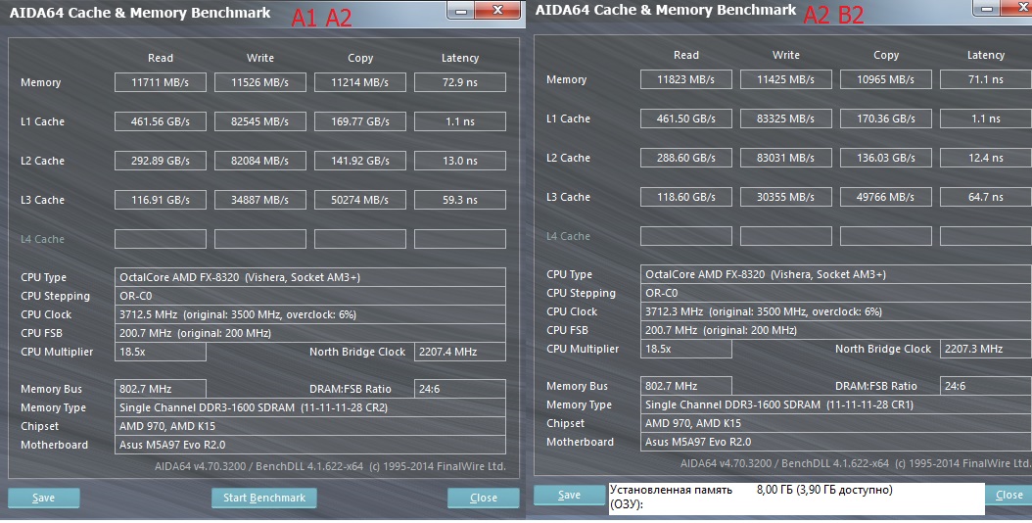Select L2 Cache Write 83031 MB/s
1032x523 pixels.
pos(786,158)
